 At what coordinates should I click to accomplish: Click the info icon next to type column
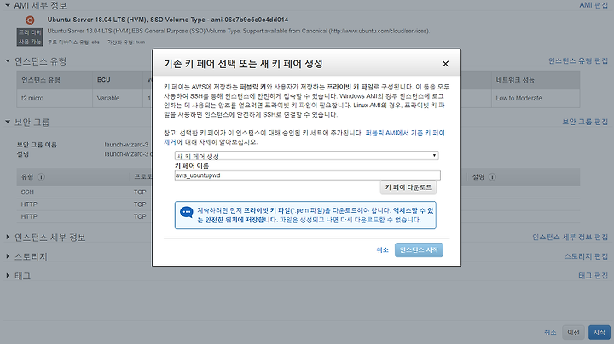pyautogui.click(x=41, y=177)
